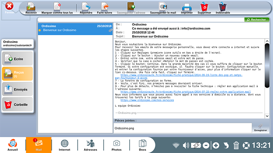Delete the message with Supprimer
This screenshot has width=273, height=153.
[204, 8]
